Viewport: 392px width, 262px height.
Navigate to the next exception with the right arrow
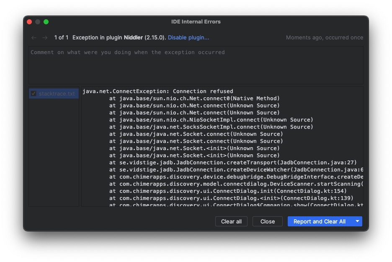44,37
